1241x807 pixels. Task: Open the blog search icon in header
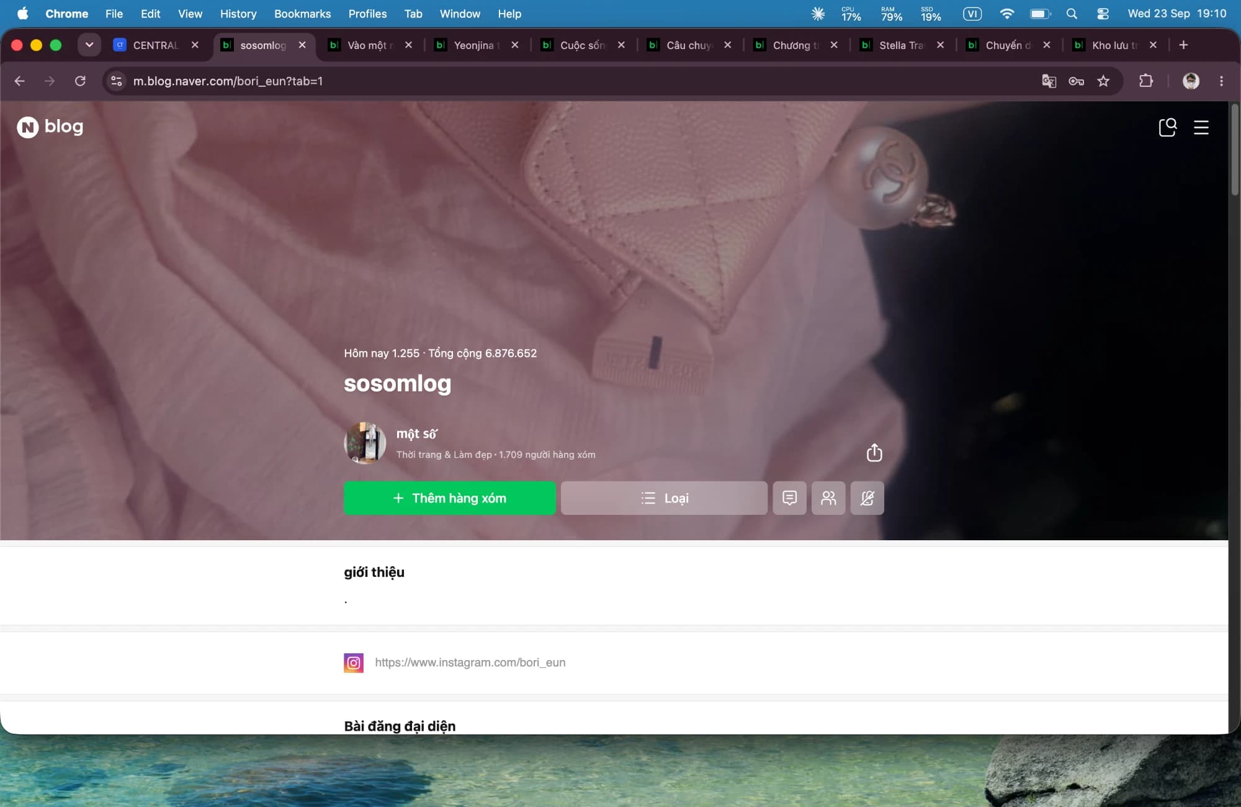coord(1167,127)
